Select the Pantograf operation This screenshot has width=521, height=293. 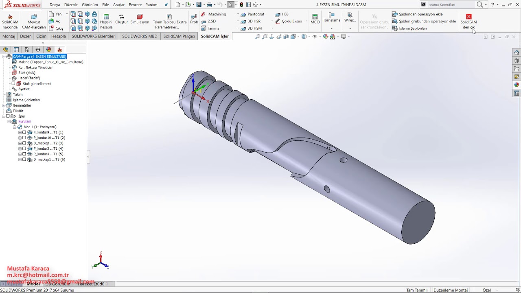[x=252, y=14]
